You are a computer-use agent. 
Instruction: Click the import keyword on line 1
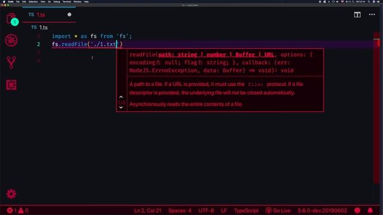coord(61,36)
